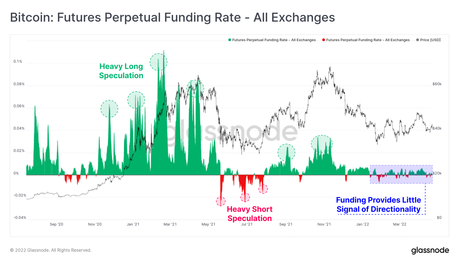Image resolution: width=455 pixels, height=262 pixels.
Task: Select the Nov '21 axis label
Action: [324, 224]
